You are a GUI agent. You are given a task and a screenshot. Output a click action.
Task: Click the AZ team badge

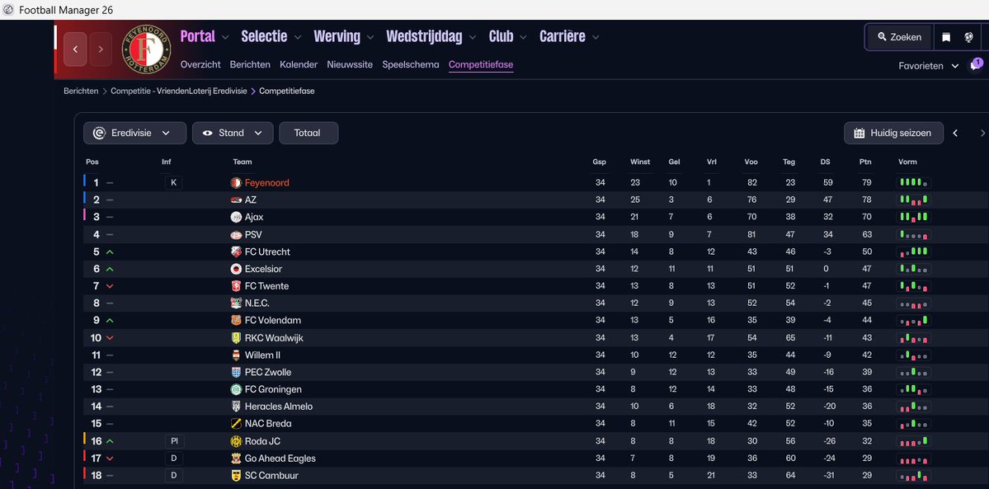(x=236, y=200)
